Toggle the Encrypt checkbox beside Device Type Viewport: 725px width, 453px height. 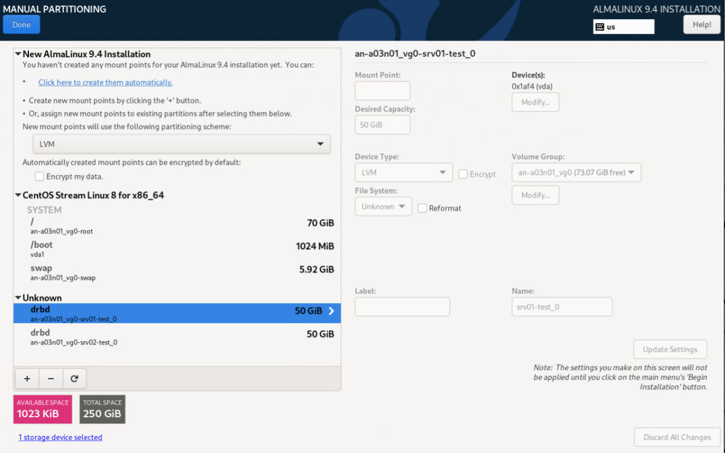pos(463,174)
